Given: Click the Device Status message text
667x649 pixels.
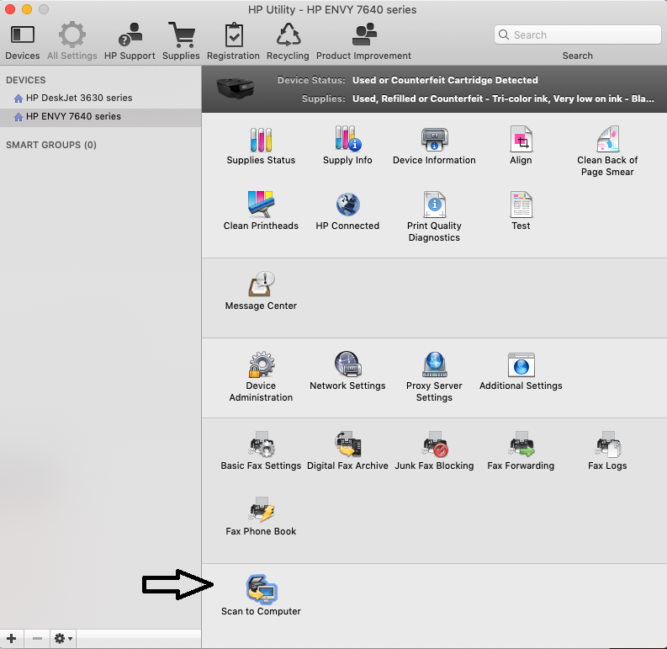Looking at the screenshot, I should point(445,80).
